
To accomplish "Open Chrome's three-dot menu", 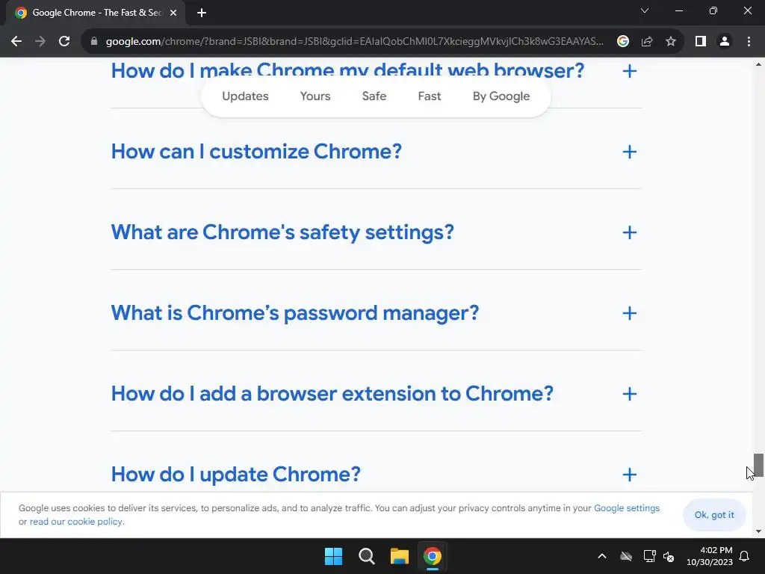I will (749, 42).
